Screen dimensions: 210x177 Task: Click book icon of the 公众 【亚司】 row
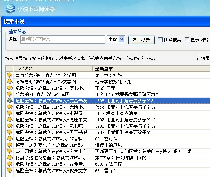10,107
